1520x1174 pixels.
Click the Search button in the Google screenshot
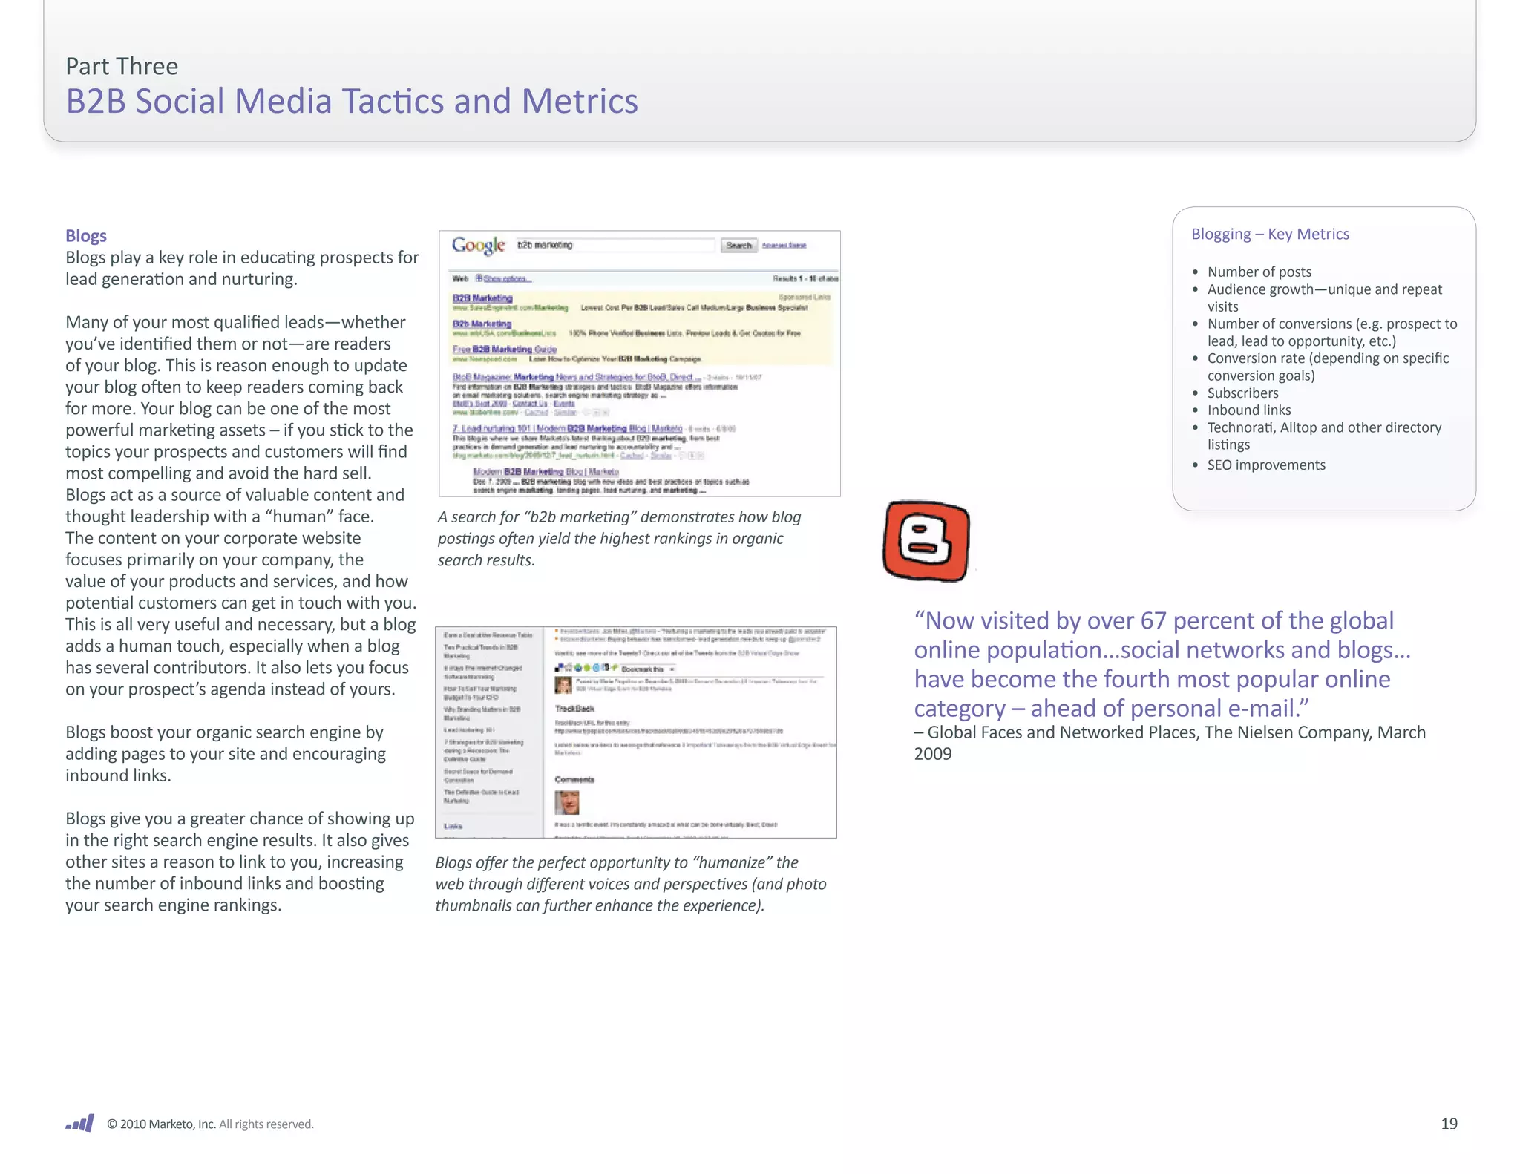[x=738, y=246]
